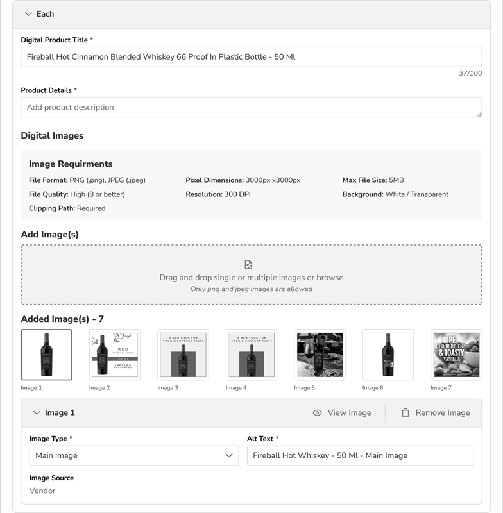Click the eye icon for View Image
Image resolution: width=503 pixels, height=513 pixels.
click(x=317, y=412)
